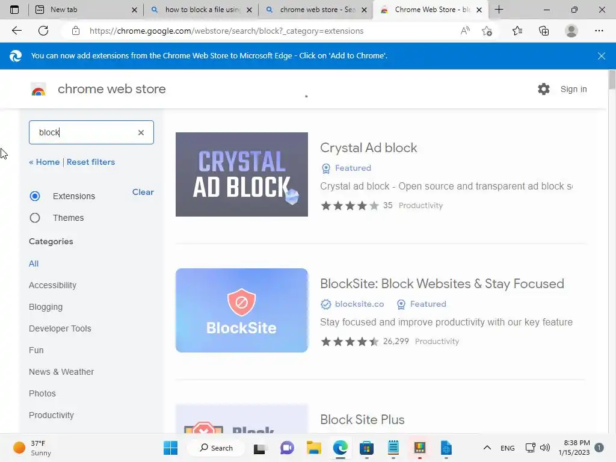This screenshot has width=616, height=462.
Task: Clear the search box with the X
Action: click(x=141, y=133)
